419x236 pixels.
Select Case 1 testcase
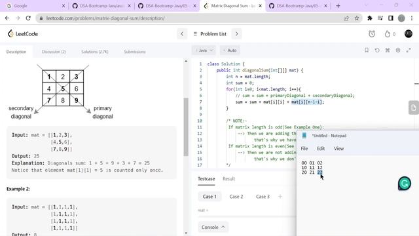209,197
